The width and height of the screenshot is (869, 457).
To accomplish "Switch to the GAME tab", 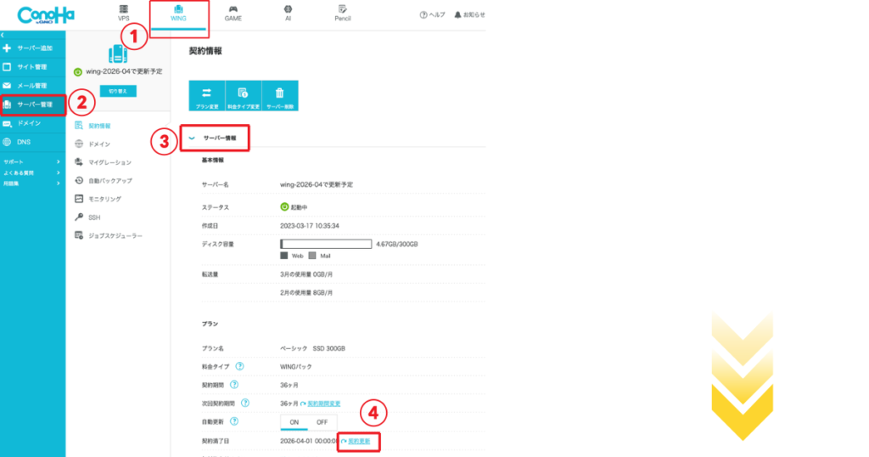I will [x=233, y=14].
